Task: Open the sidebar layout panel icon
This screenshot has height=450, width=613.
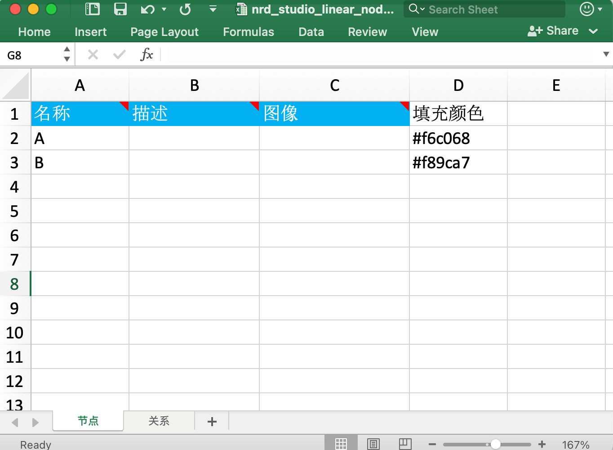Action: coord(93,9)
